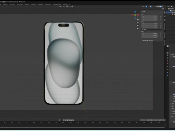The image size is (175, 131).
Task: Open the rotation mode dropdown
Action: point(152,29)
